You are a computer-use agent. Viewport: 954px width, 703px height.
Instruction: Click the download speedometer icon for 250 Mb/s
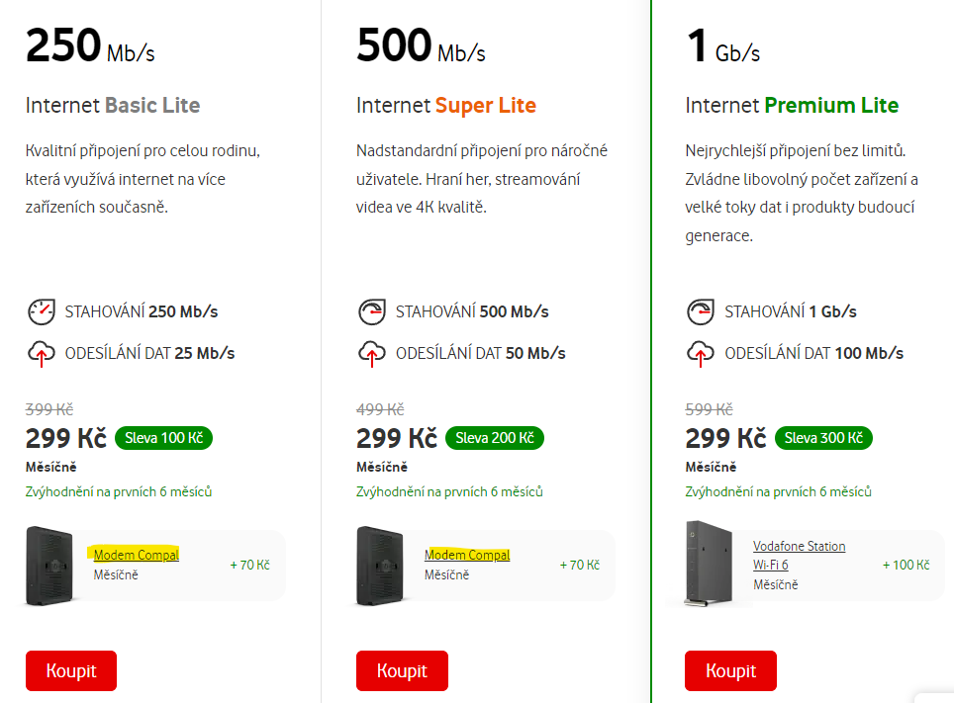(42, 312)
